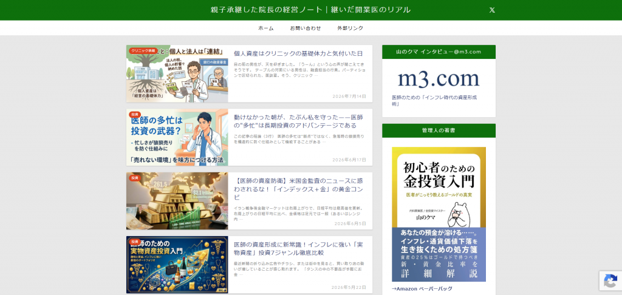Click excerpt starting 目の前の男性が、天を仰ぎました
622x295 pixels.
pos(299,69)
